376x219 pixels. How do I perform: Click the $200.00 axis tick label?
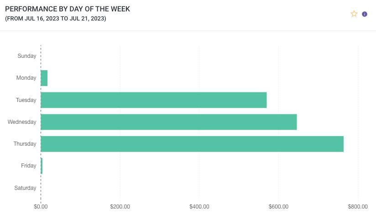120,207
